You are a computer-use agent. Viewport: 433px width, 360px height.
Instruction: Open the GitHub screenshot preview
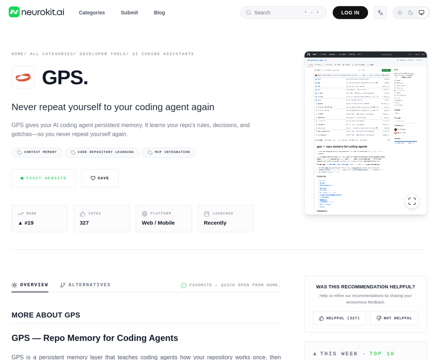366,133
